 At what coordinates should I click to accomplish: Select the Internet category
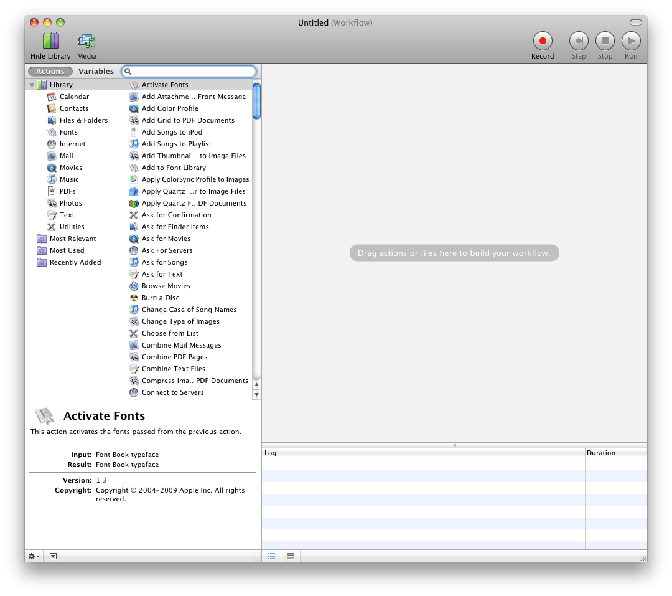[x=72, y=144]
